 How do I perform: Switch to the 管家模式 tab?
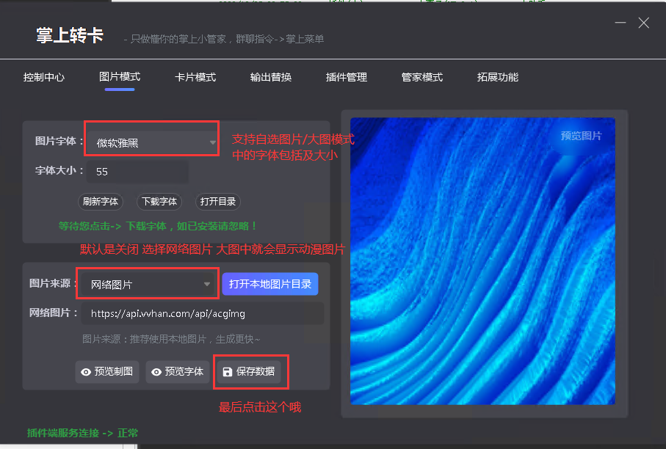pos(422,77)
